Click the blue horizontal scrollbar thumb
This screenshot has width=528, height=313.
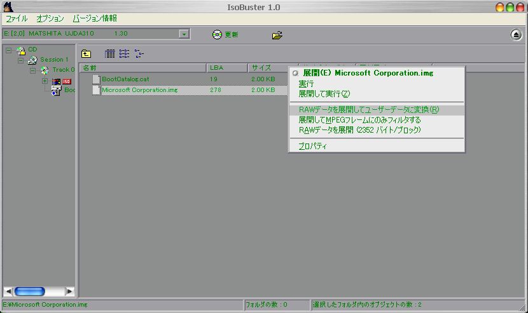click(30, 291)
